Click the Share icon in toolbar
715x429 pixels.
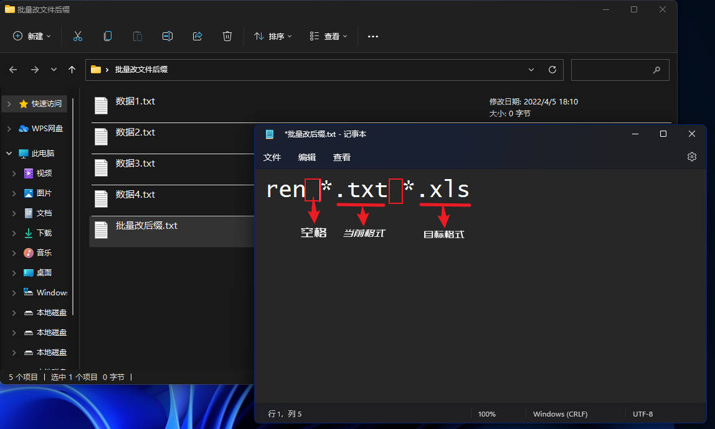(197, 36)
